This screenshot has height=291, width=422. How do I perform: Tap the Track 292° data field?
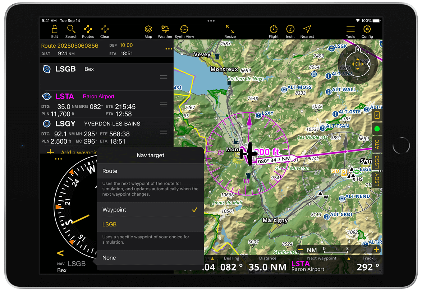pyautogui.click(x=368, y=264)
